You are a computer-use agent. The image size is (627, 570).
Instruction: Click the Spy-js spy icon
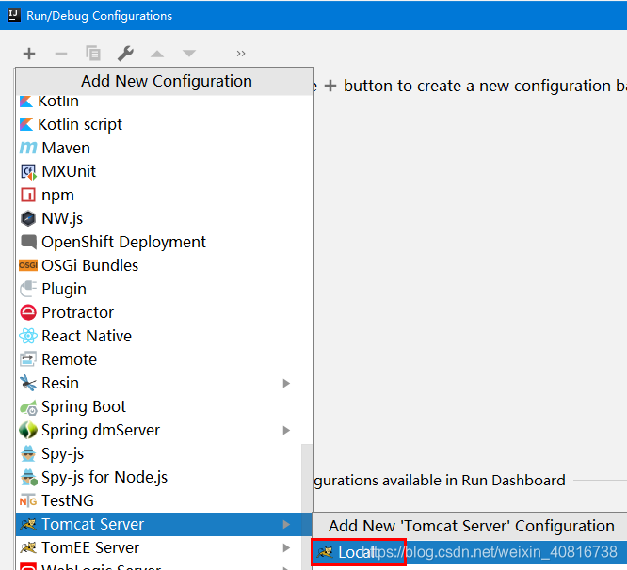(28, 453)
